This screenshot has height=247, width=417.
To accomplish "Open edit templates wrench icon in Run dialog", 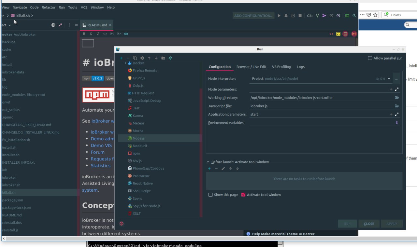I will (x=142, y=58).
